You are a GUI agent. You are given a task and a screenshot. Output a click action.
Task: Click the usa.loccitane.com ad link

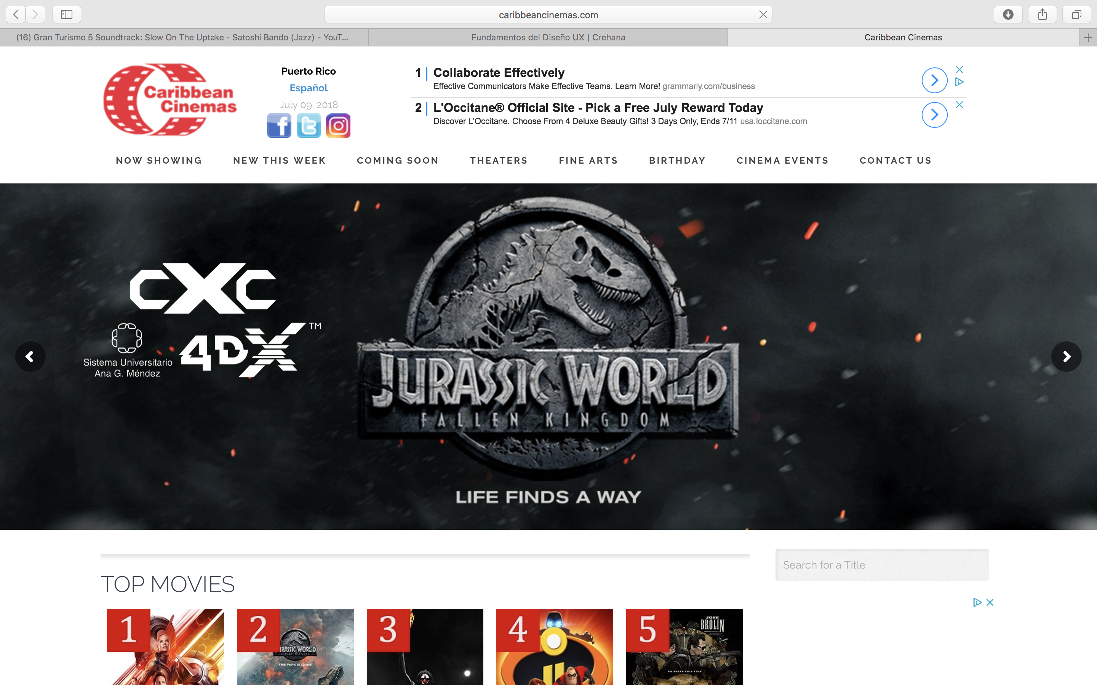(773, 121)
